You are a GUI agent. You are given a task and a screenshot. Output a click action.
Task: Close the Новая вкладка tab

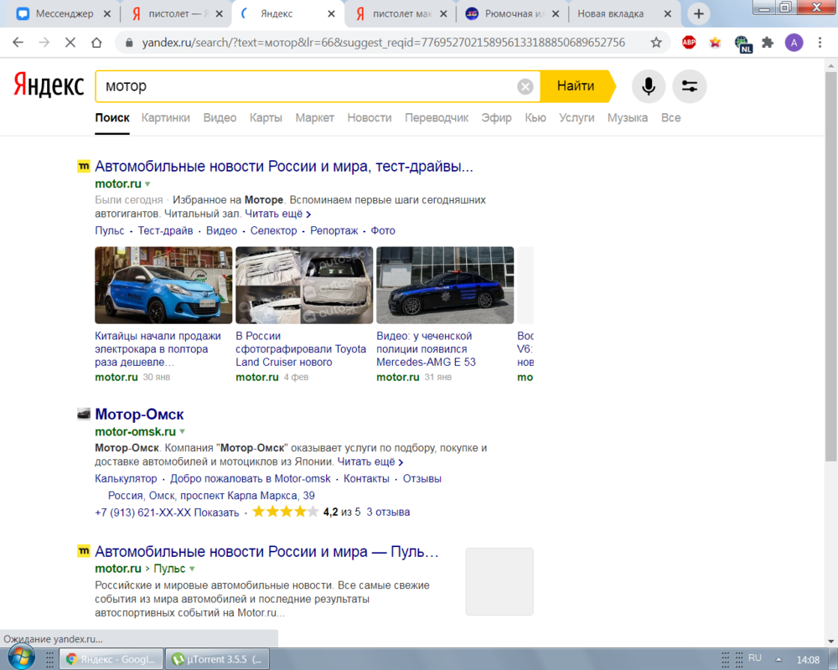pyautogui.click(x=668, y=14)
